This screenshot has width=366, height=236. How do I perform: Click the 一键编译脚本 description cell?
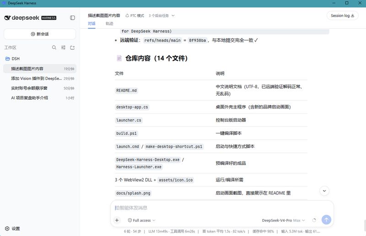(228, 133)
